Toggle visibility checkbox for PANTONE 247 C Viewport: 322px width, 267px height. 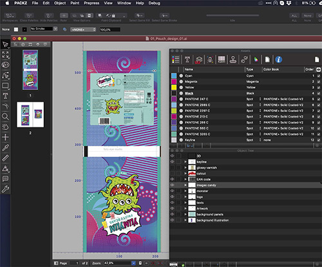[x=319, y=99]
